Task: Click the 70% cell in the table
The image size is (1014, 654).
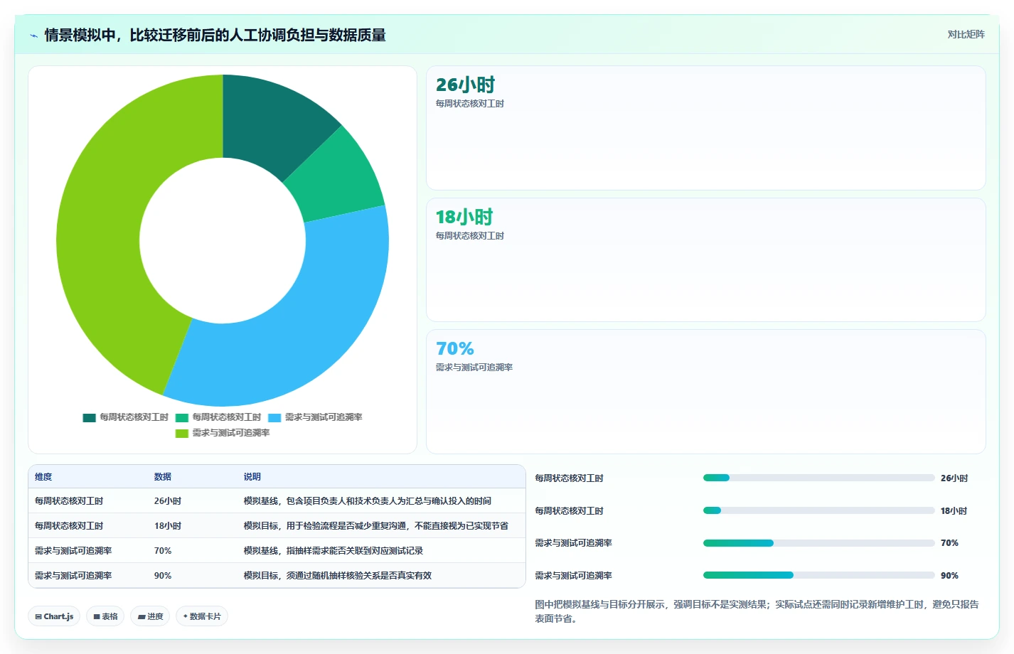Action: (x=163, y=551)
